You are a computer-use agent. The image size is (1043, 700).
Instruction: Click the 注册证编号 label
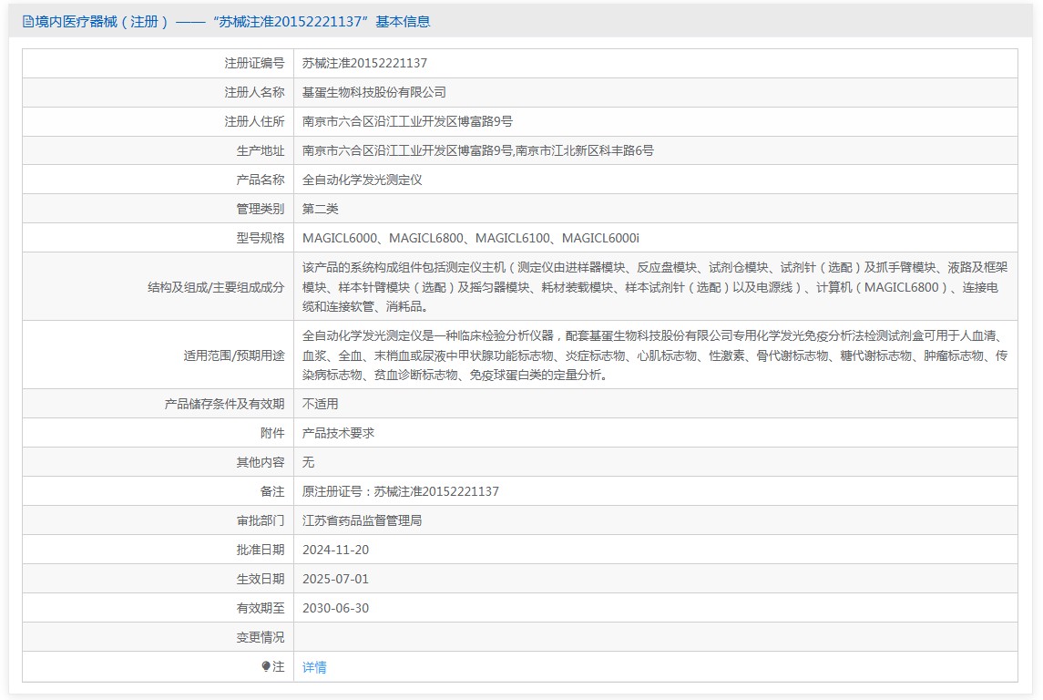(254, 63)
